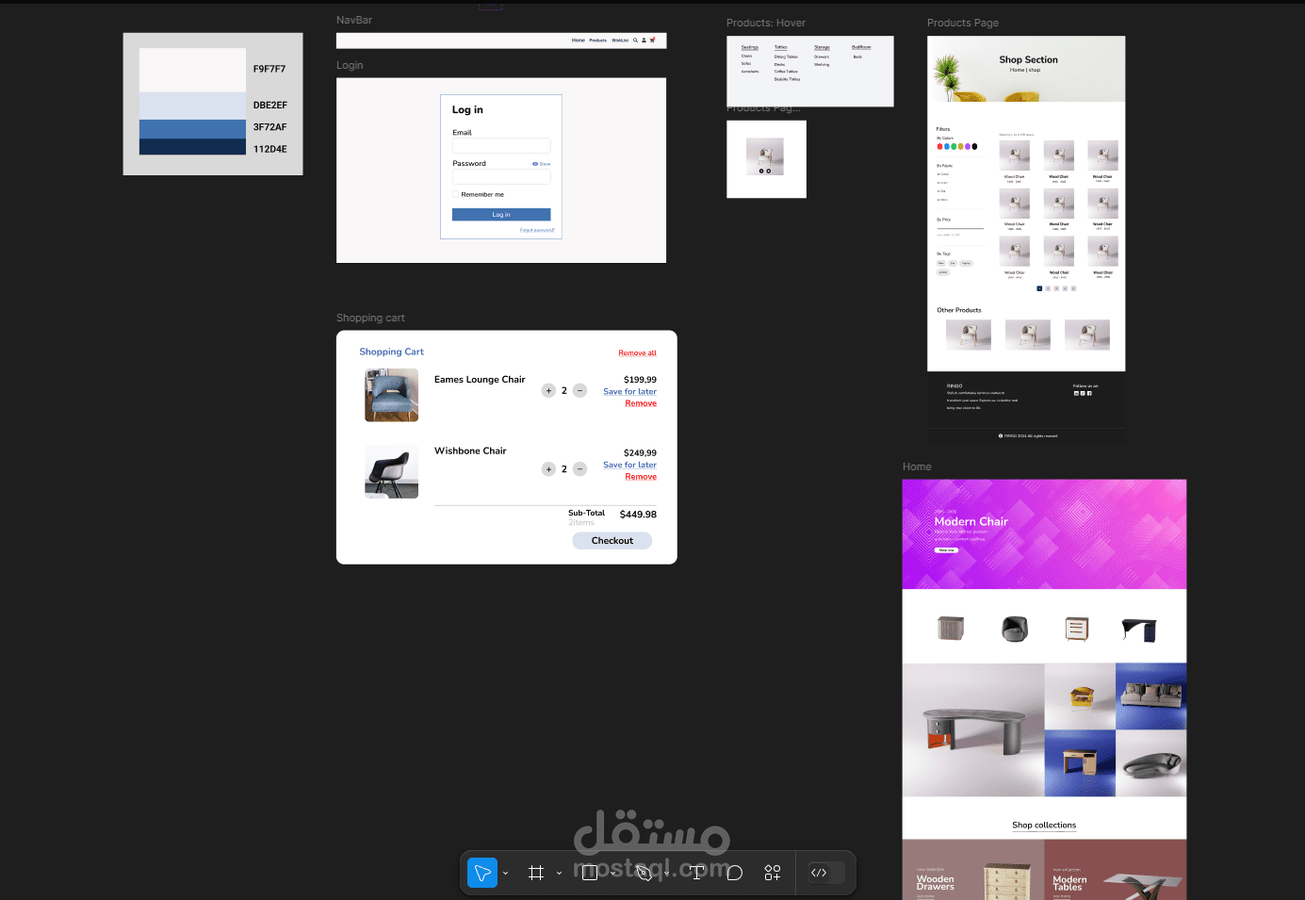Image resolution: width=1305 pixels, height=900 pixels.
Task: Expand the Pen tool chevron
Action: pos(666,873)
